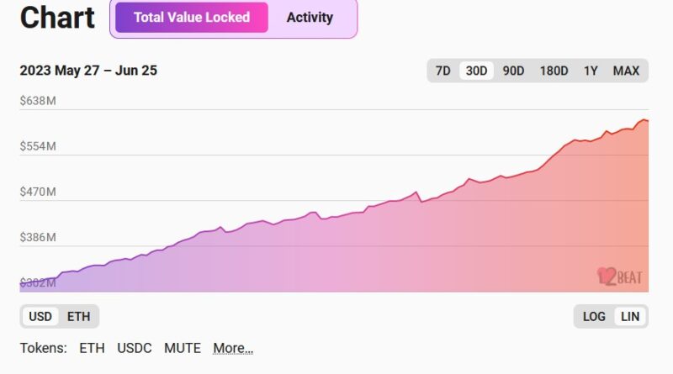Select the 30D time range
Image resolution: width=673 pixels, height=374 pixels.
click(476, 71)
